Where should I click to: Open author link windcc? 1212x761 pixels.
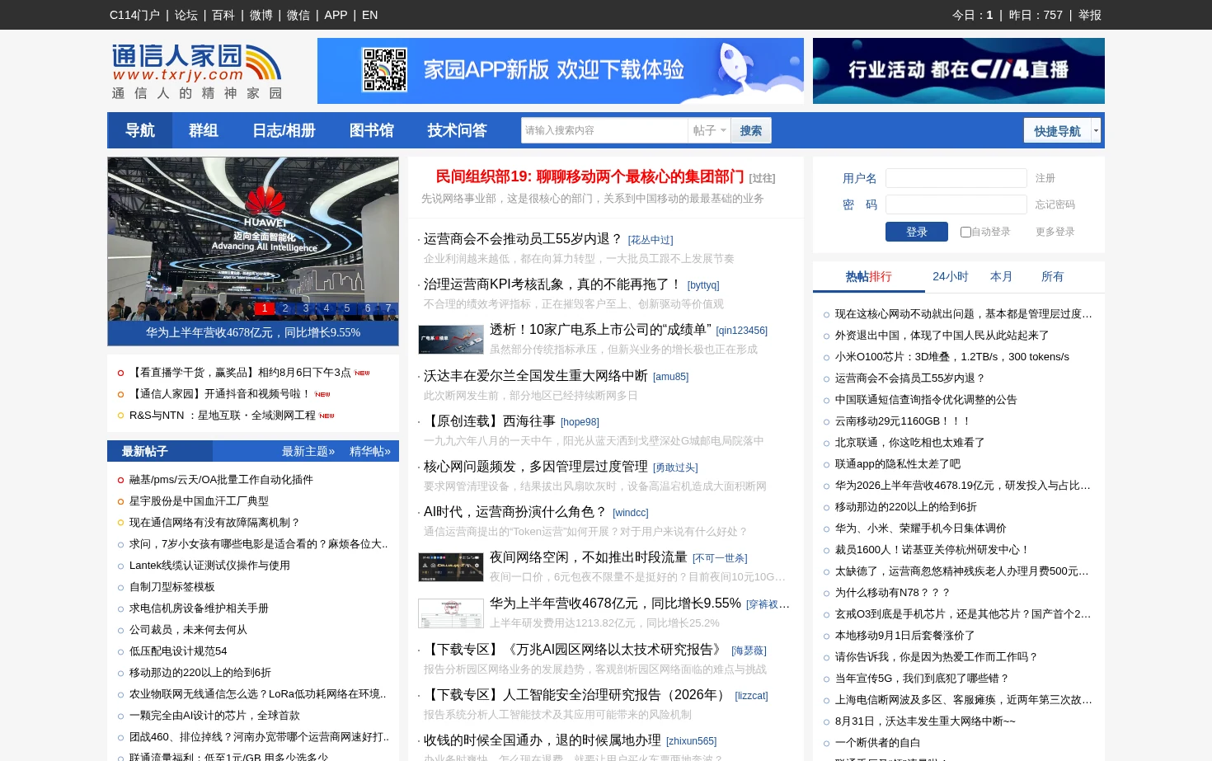point(631,513)
